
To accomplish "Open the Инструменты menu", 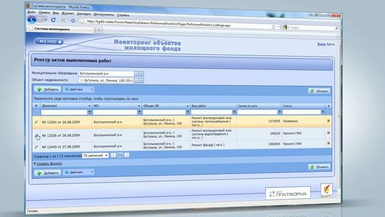I will click(x=104, y=14).
